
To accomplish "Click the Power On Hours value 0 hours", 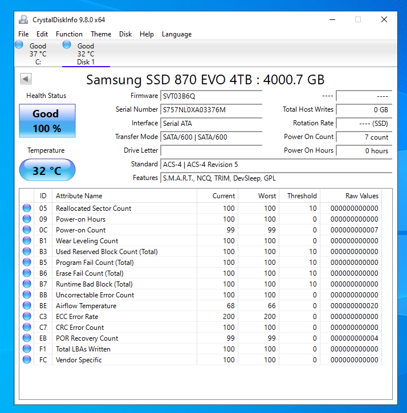I will point(364,150).
